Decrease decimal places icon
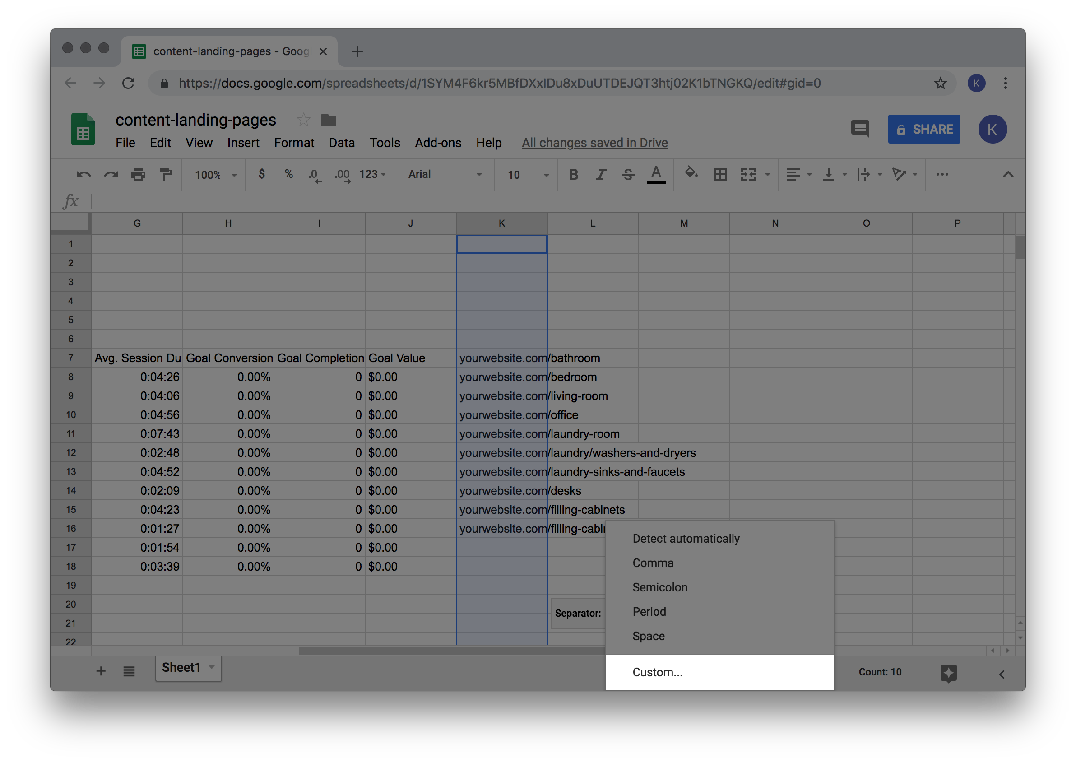 click(315, 175)
